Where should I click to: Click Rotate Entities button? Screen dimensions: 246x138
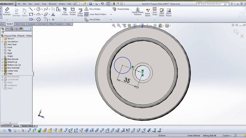click(x=121, y=9)
